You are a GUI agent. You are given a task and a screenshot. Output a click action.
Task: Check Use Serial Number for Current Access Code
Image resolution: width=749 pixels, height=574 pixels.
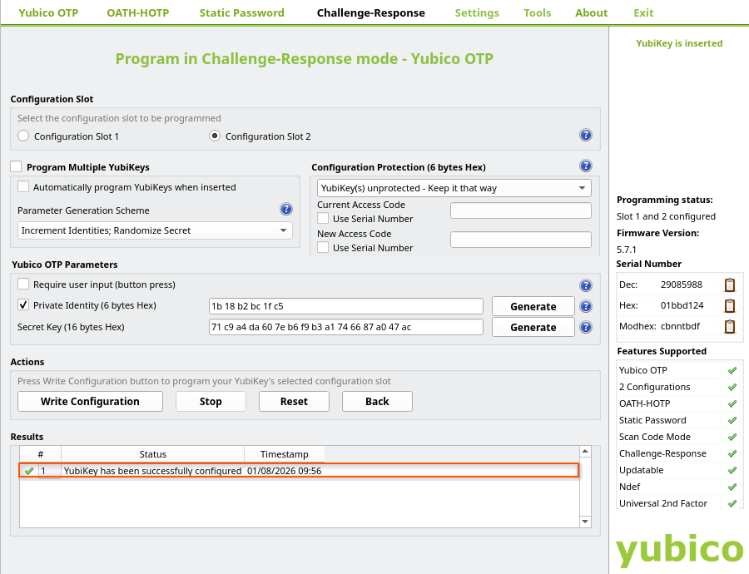pos(323,219)
